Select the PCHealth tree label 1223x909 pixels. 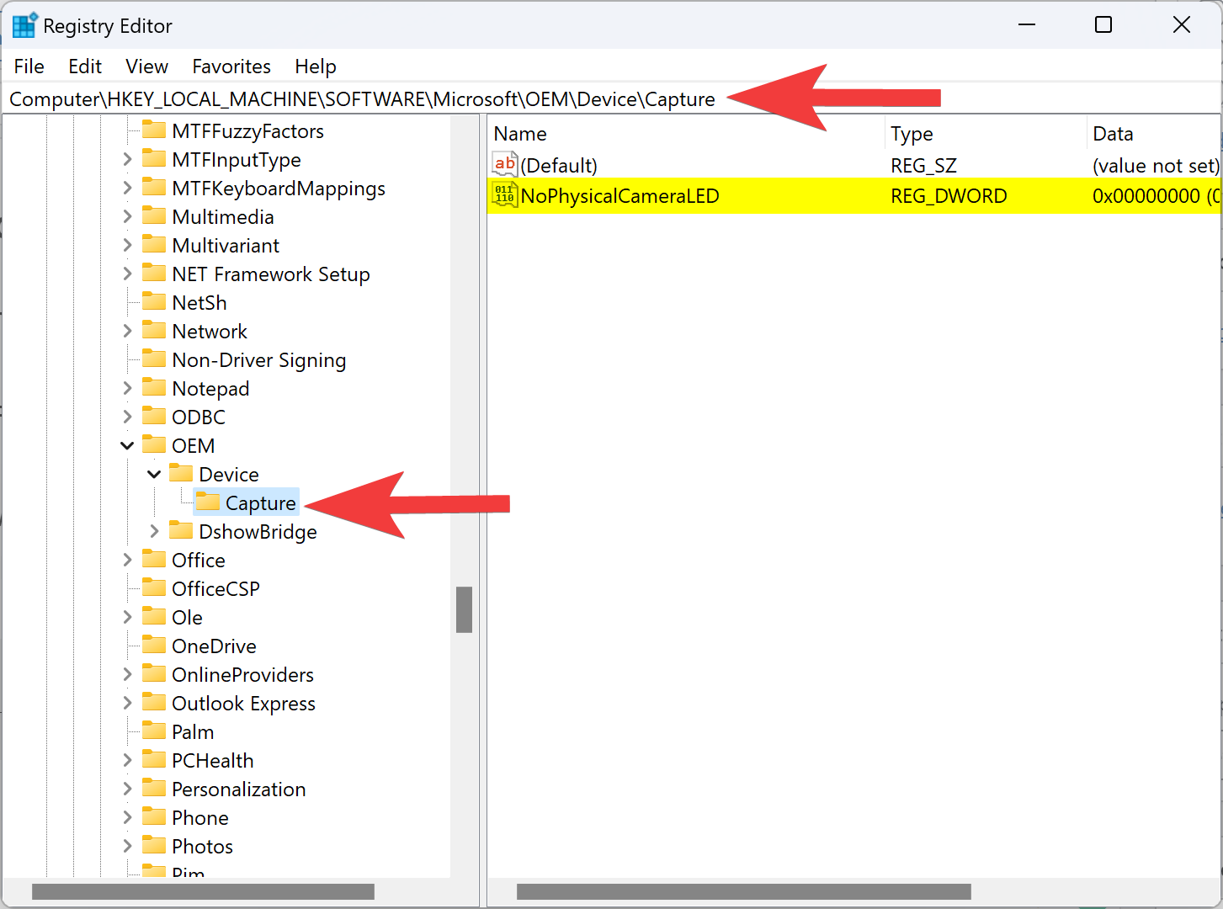point(213,761)
